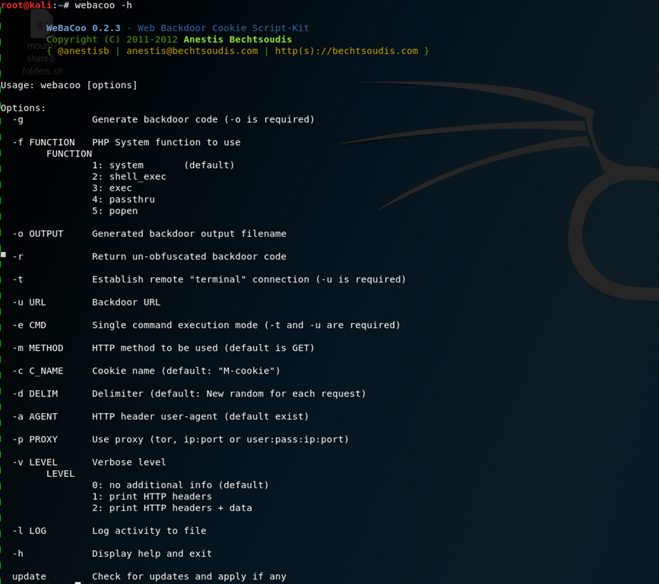Click 'Check for updates and apply if any'

pos(189,576)
